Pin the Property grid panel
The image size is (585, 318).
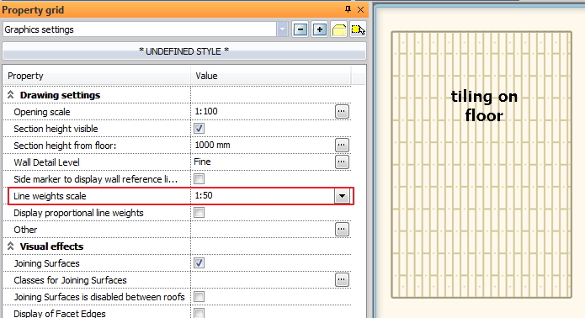(x=348, y=9)
